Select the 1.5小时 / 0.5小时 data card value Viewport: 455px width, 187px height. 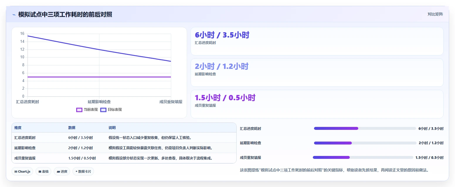point(225,98)
